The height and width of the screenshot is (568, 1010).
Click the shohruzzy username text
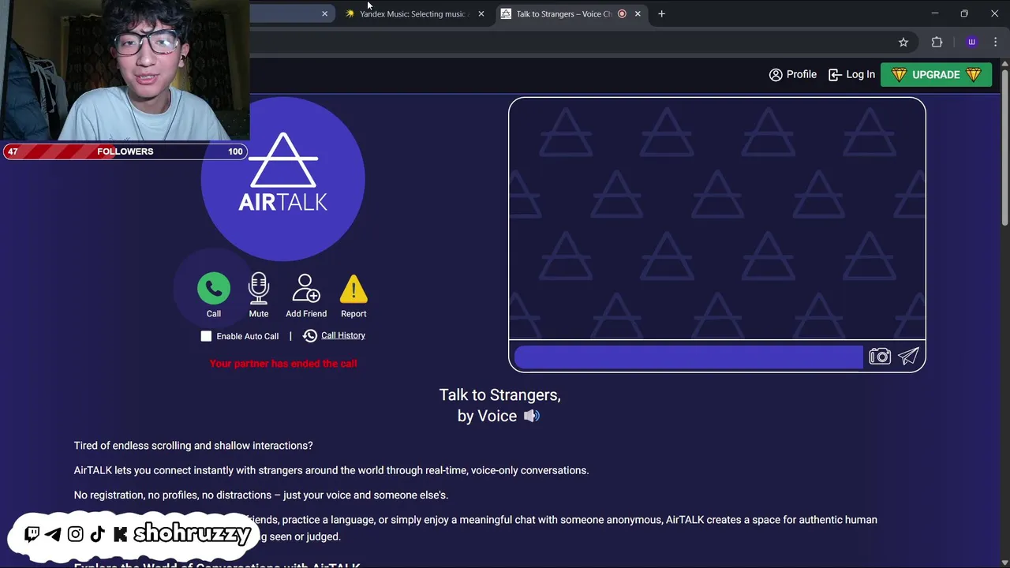192,534
